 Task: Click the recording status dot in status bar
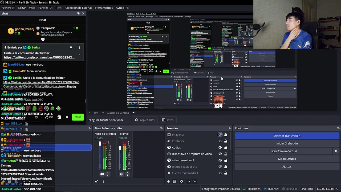click(284, 189)
